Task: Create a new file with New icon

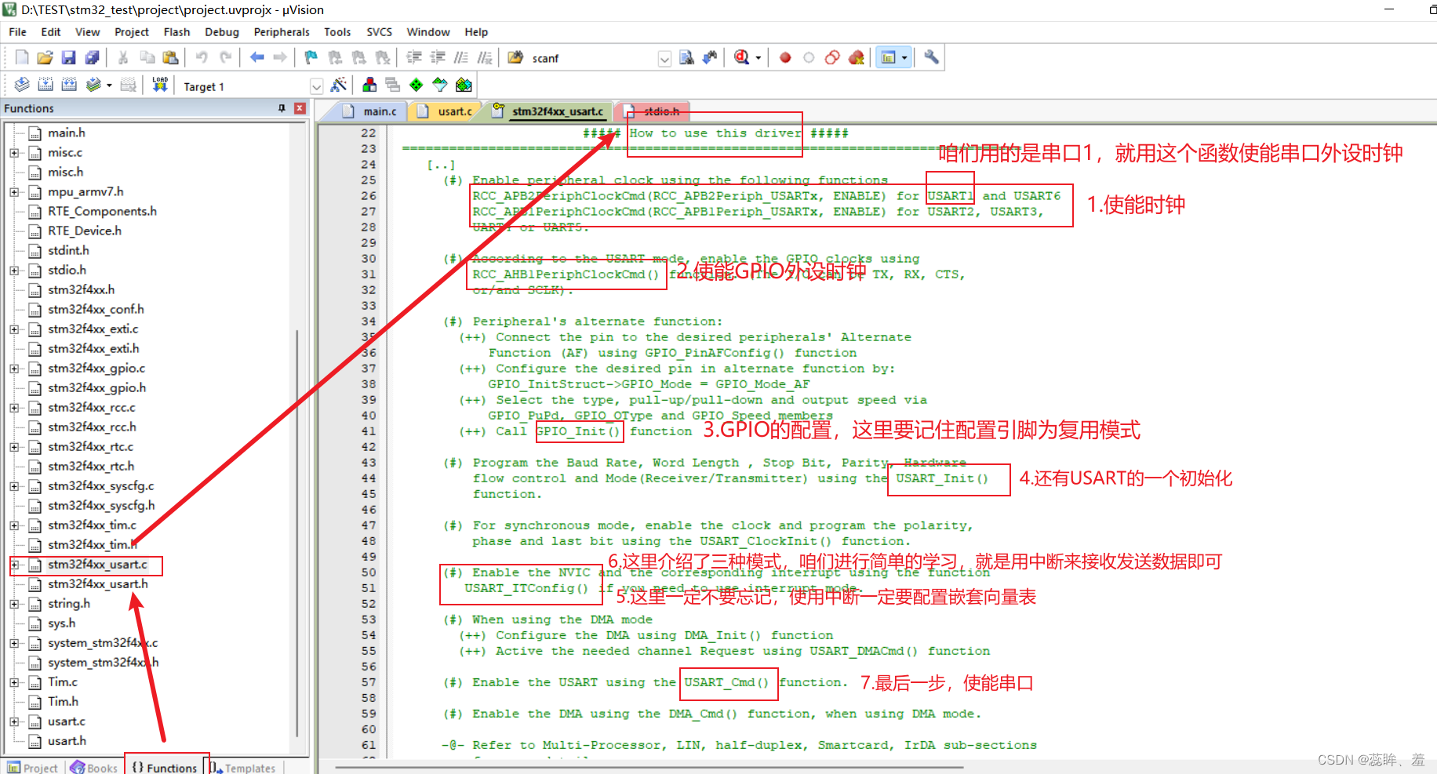Action: 22,57
